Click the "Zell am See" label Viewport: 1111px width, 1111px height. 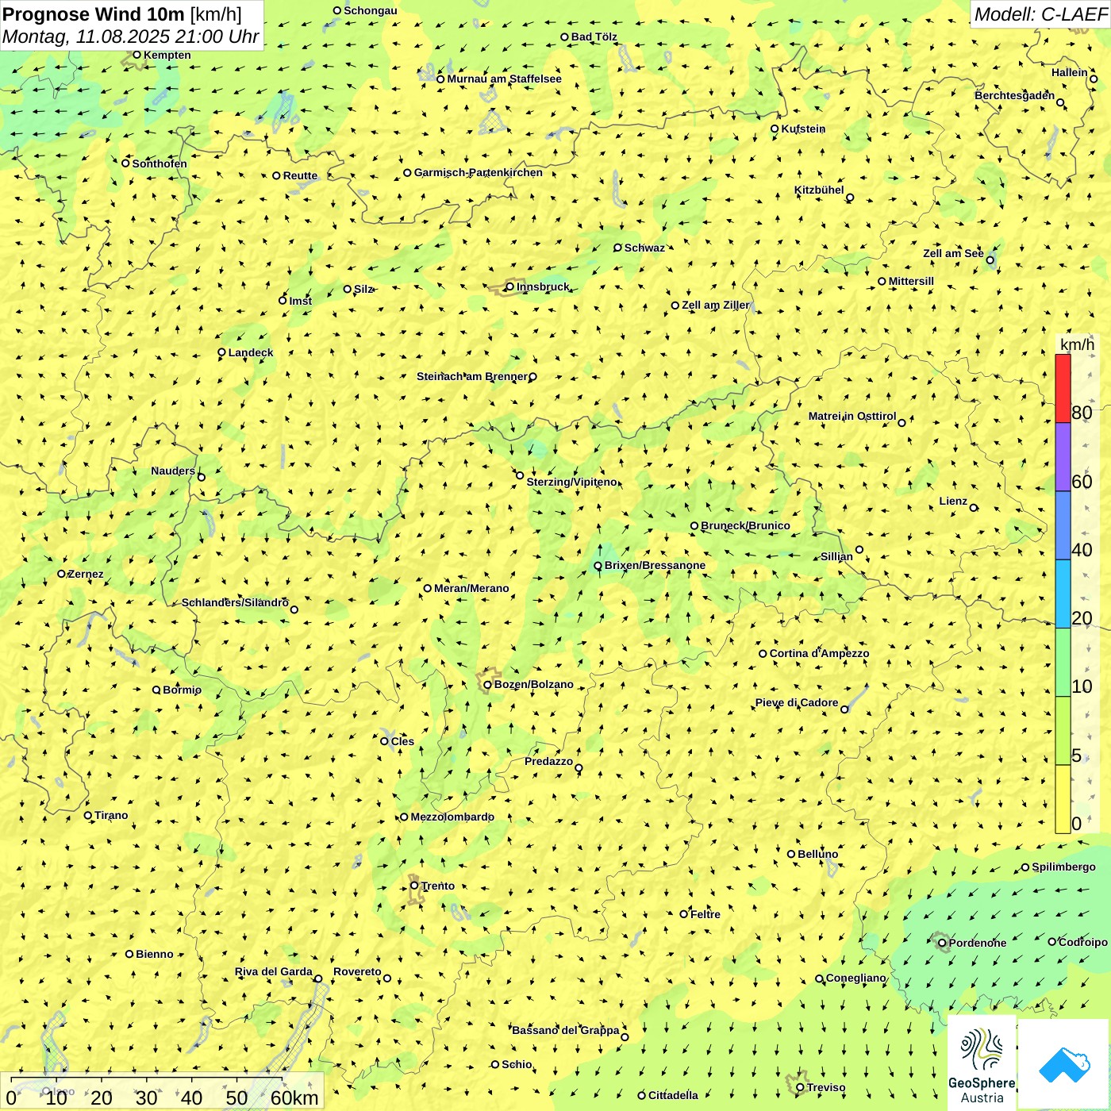[953, 253]
